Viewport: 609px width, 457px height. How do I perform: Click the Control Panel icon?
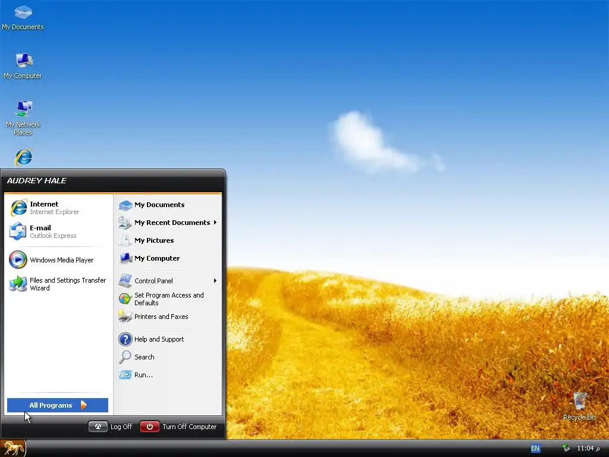pos(125,281)
